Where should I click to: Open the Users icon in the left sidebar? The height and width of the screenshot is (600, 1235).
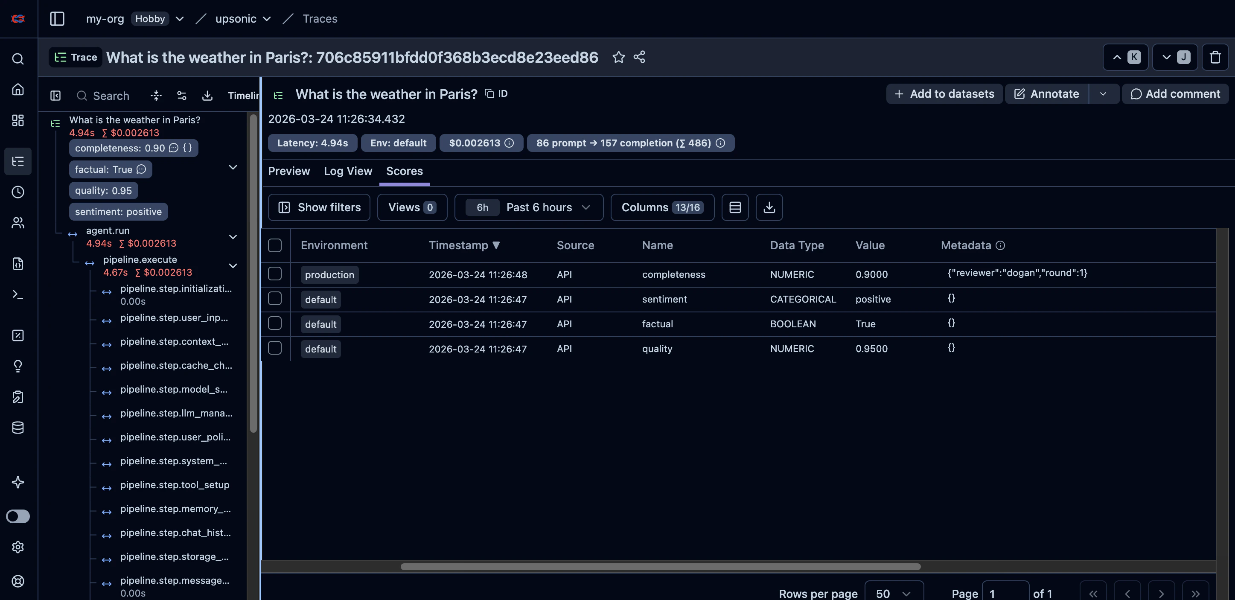click(18, 222)
